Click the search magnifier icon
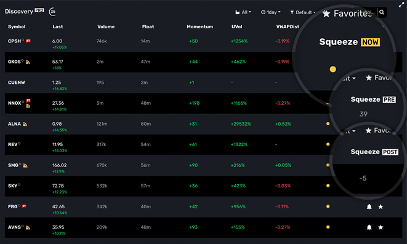Image resolution: width=407 pixels, height=244 pixels. click(x=382, y=12)
